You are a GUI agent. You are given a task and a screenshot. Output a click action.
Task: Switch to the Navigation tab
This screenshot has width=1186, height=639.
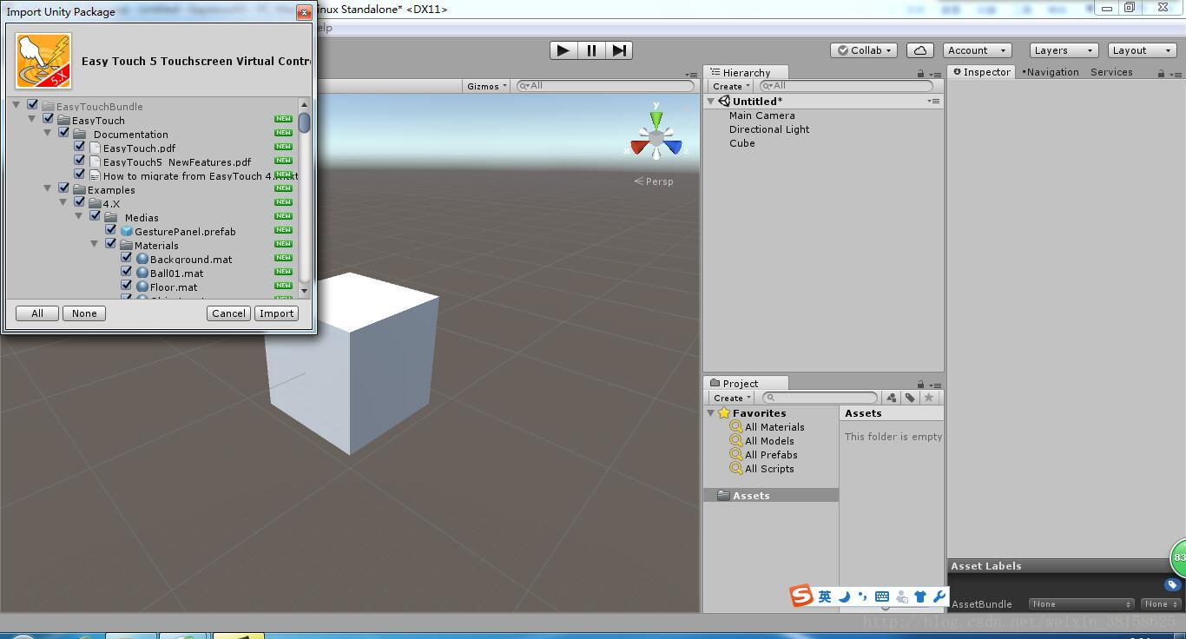point(1051,72)
